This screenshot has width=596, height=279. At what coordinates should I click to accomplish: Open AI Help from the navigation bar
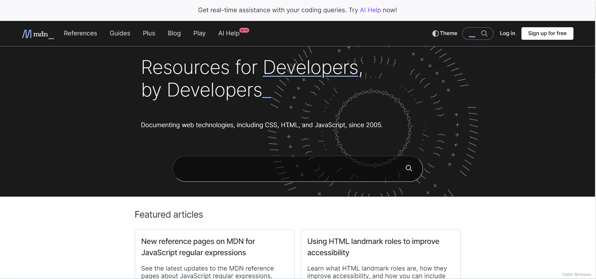click(229, 34)
